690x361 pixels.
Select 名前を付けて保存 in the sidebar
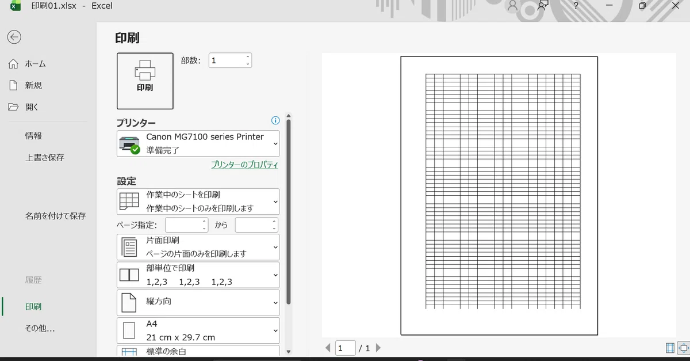pyautogui.click(x=55, y=216)
